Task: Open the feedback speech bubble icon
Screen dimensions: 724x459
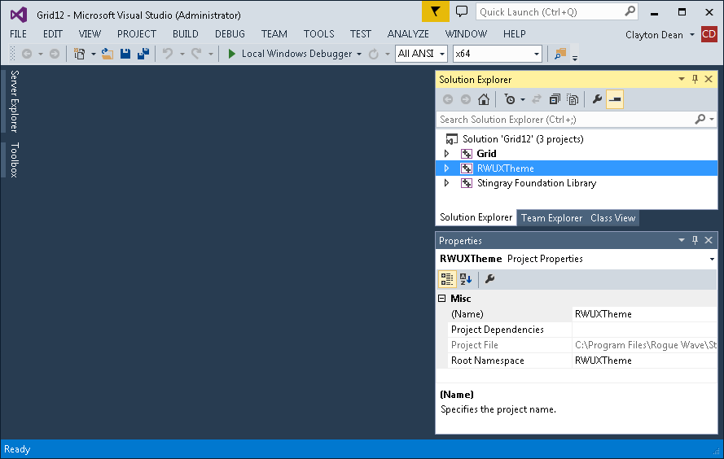Action: pyautogui.click(x=462, y=11)
